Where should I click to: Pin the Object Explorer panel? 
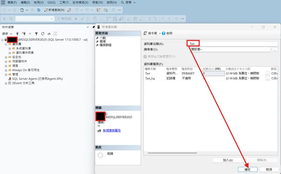point(93,27)
